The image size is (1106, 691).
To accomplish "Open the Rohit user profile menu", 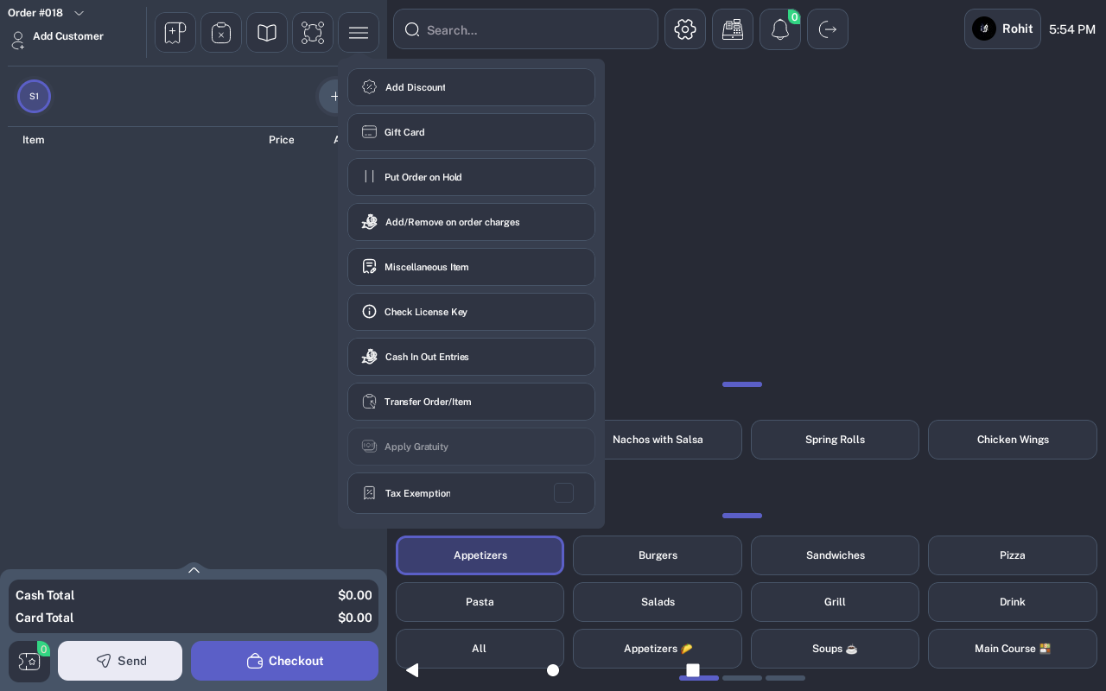I will [1002, 29].
